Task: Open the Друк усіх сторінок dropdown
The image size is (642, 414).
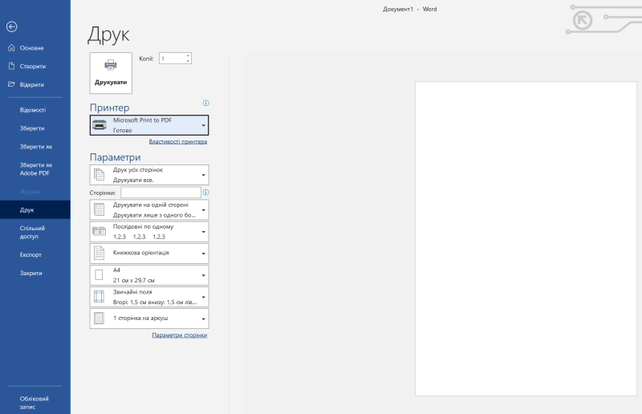Action: pos(149,175)
